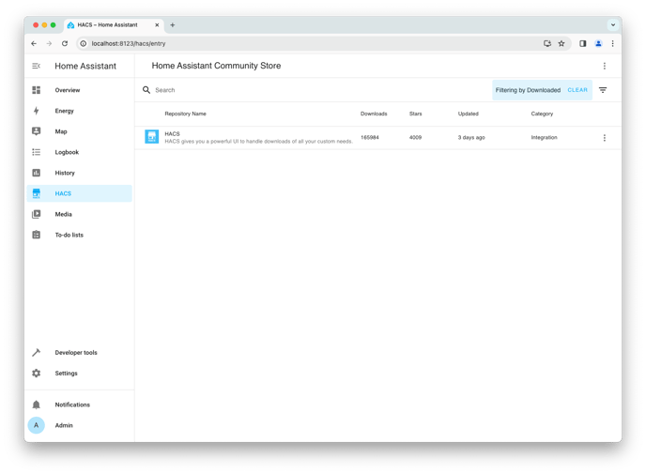The height and width of the screenshot is (474, 646).
Task: Open History in the sidebar
Action: (80, 173)
